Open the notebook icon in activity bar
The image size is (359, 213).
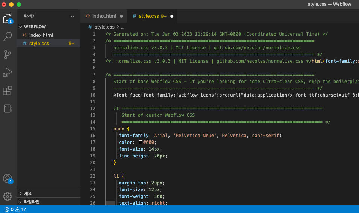[x=8, y=109]
